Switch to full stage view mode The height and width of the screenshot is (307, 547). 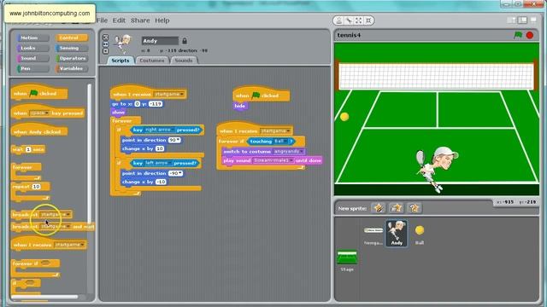pyautogui.click(x=522, y=20)
